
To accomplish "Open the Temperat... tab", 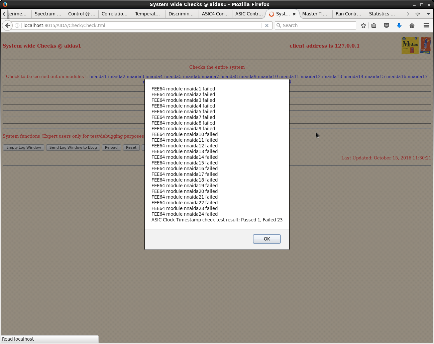I will [148, 14].
